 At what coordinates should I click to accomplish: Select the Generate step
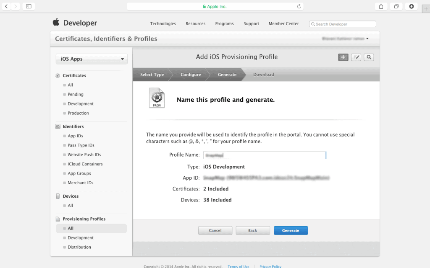click(x=227, y=75)
